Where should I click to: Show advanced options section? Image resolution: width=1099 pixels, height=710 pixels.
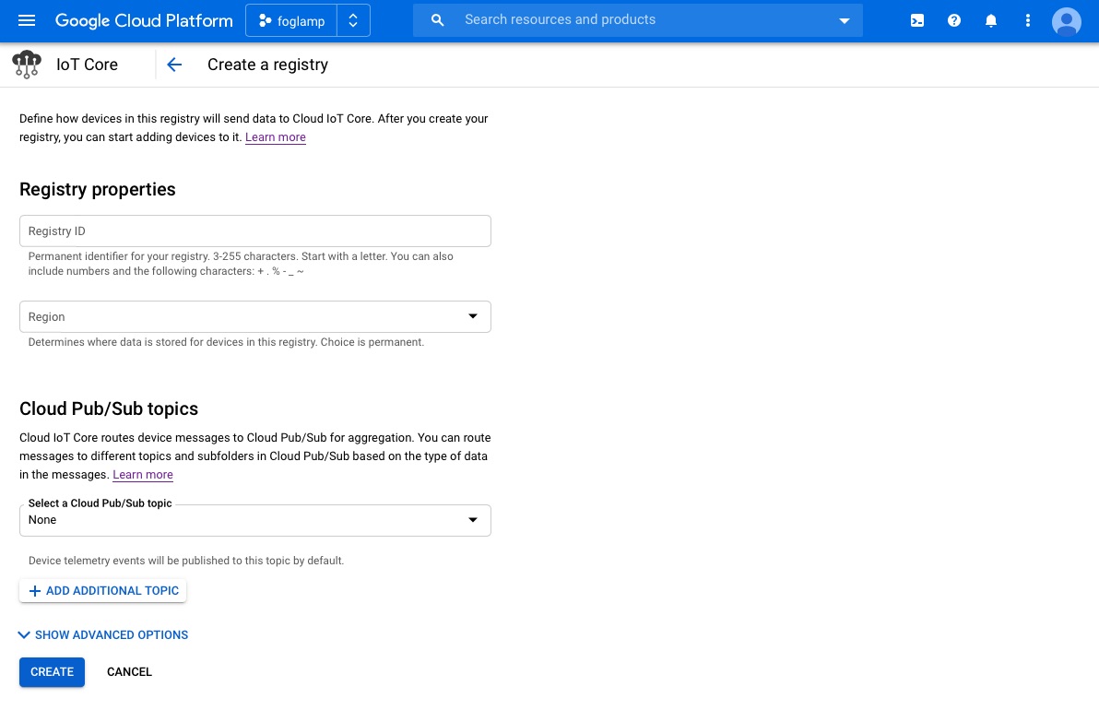[103, 634]
